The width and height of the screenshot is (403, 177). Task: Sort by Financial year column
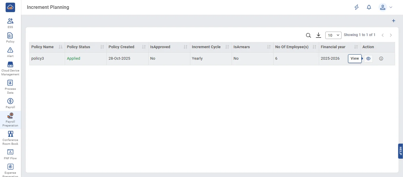356,47
